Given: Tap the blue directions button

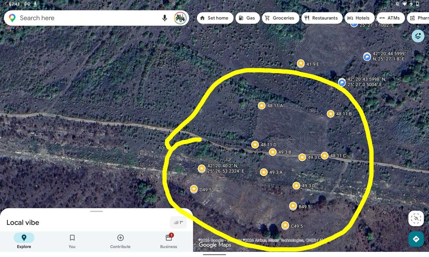Looking at the screenshot, I should 416,239.
